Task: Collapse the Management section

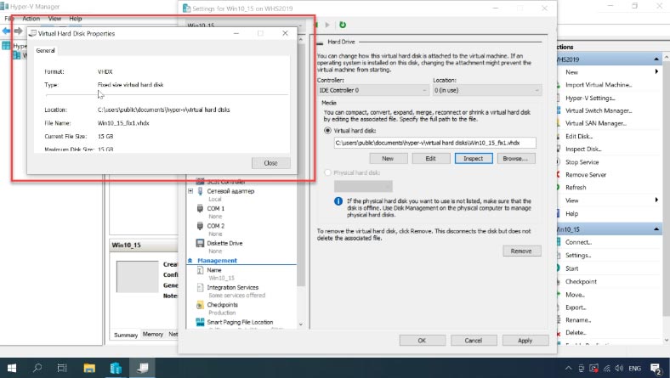Action: pyautogui.click(x=190, y=261)
